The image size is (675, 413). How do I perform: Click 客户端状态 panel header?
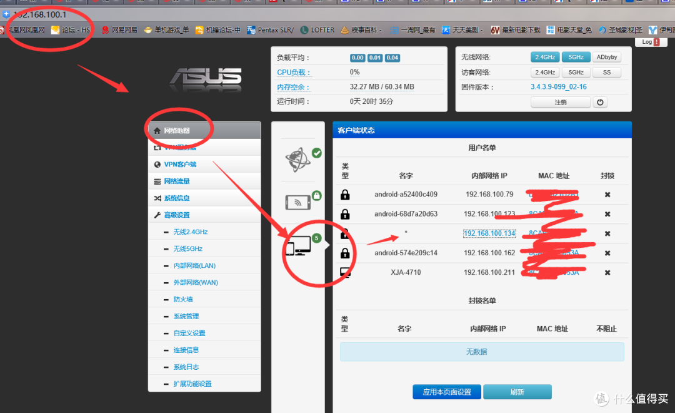[x=482, y=130]
